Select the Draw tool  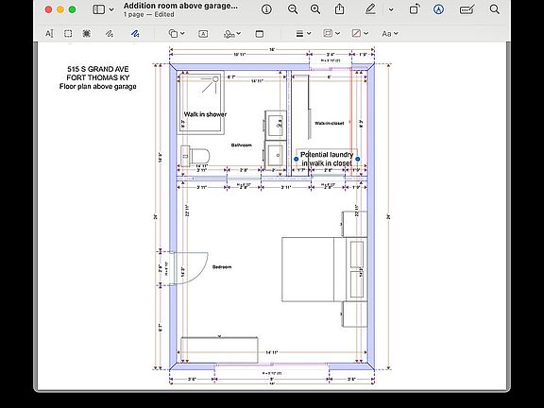(135, 34)
